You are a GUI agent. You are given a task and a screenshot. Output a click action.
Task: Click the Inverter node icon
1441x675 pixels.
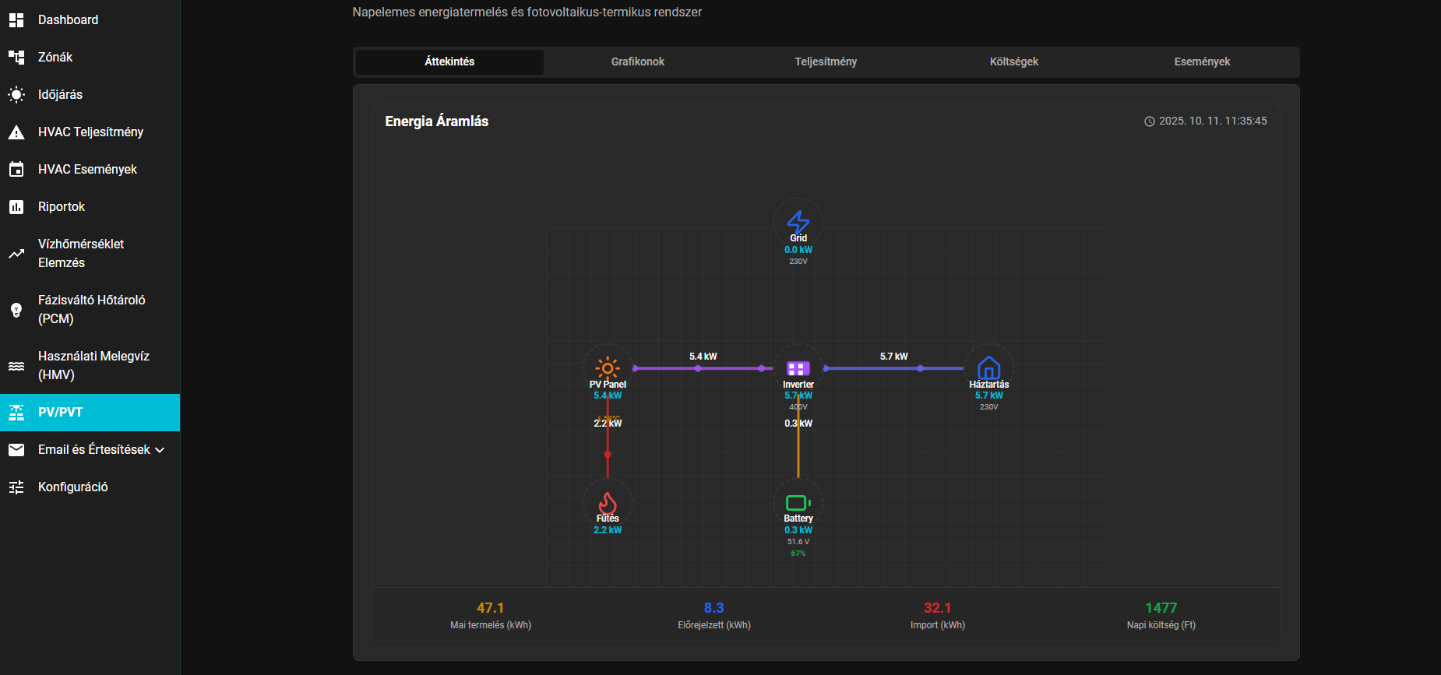point(798,368)
